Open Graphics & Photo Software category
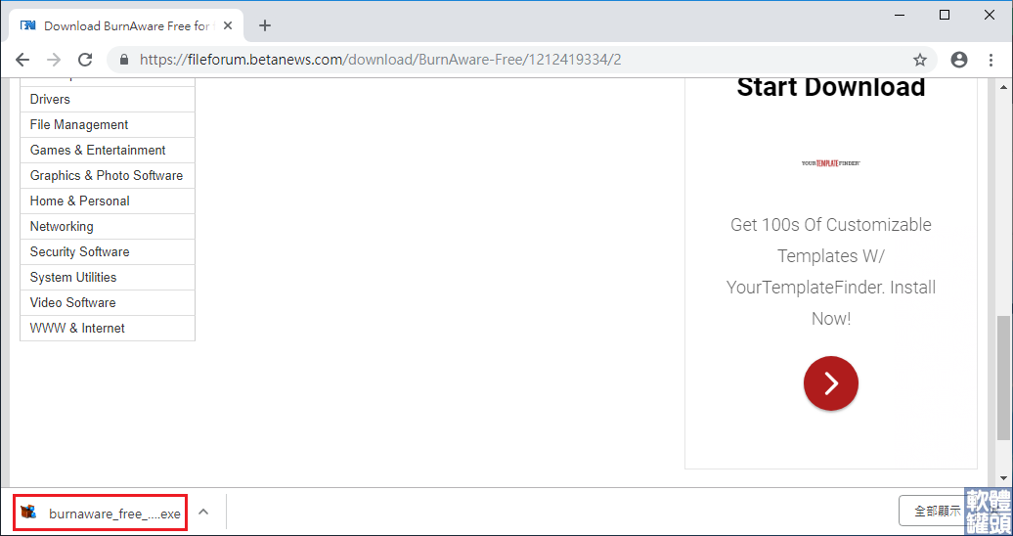Viewport: 1013px width, 536px height. 108,176
